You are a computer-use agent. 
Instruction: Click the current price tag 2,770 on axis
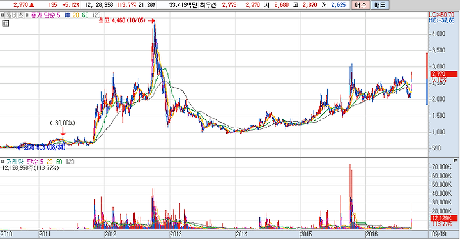tap(444, 73)
